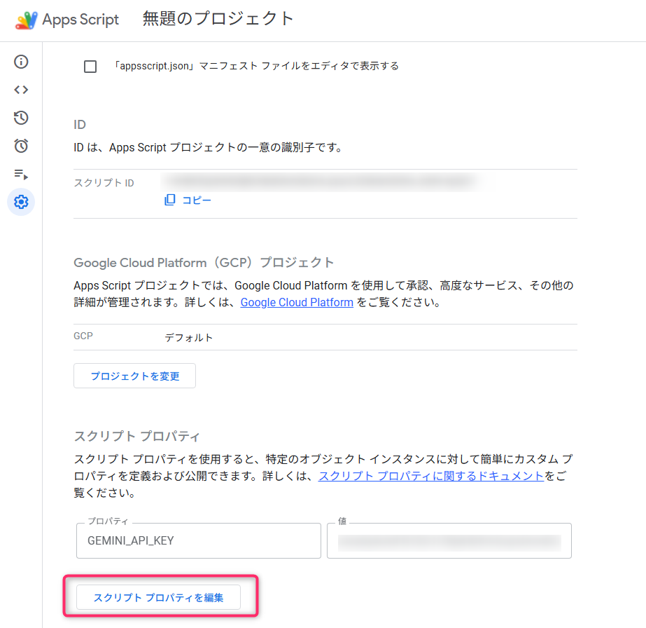Select the Project Settings gear icon
Viewport: 646px width, 628px height.
[21, 202]
